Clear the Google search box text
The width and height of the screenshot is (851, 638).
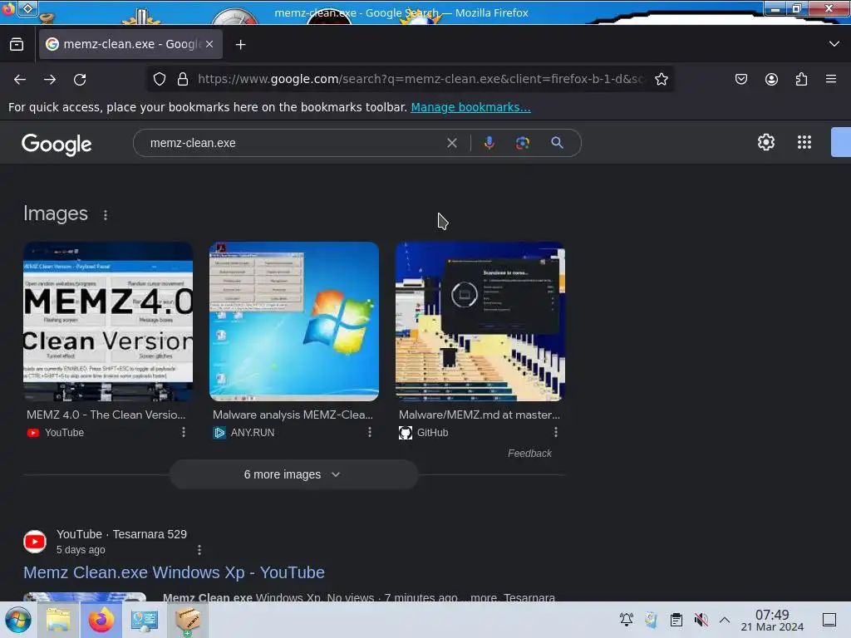click(451, 143)
